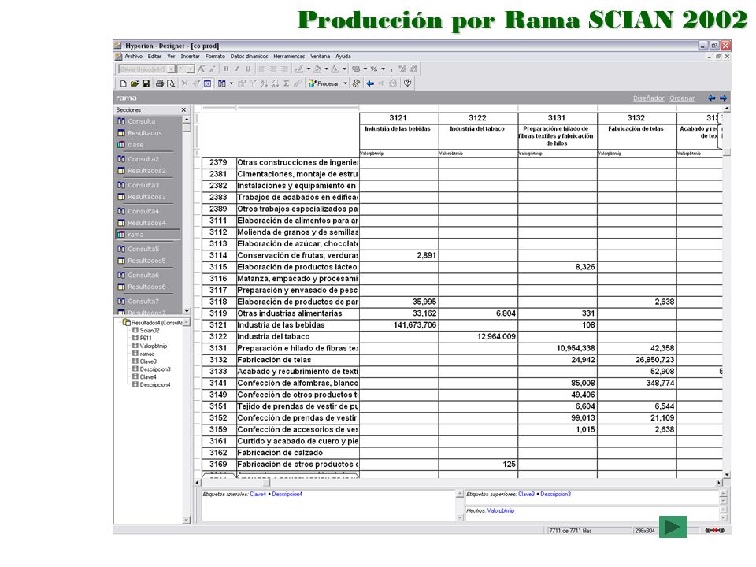Click the Insert sections toolbar icon
The height and width of the screenshot is (567, 756).
(222, 83)
